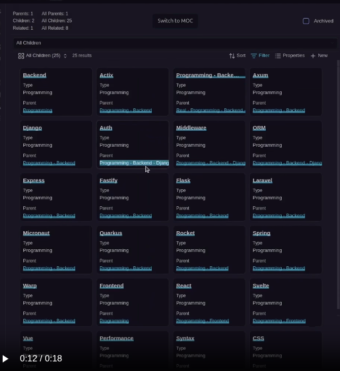Follow Svelte card's Programming - Frontend parent link

279,321
